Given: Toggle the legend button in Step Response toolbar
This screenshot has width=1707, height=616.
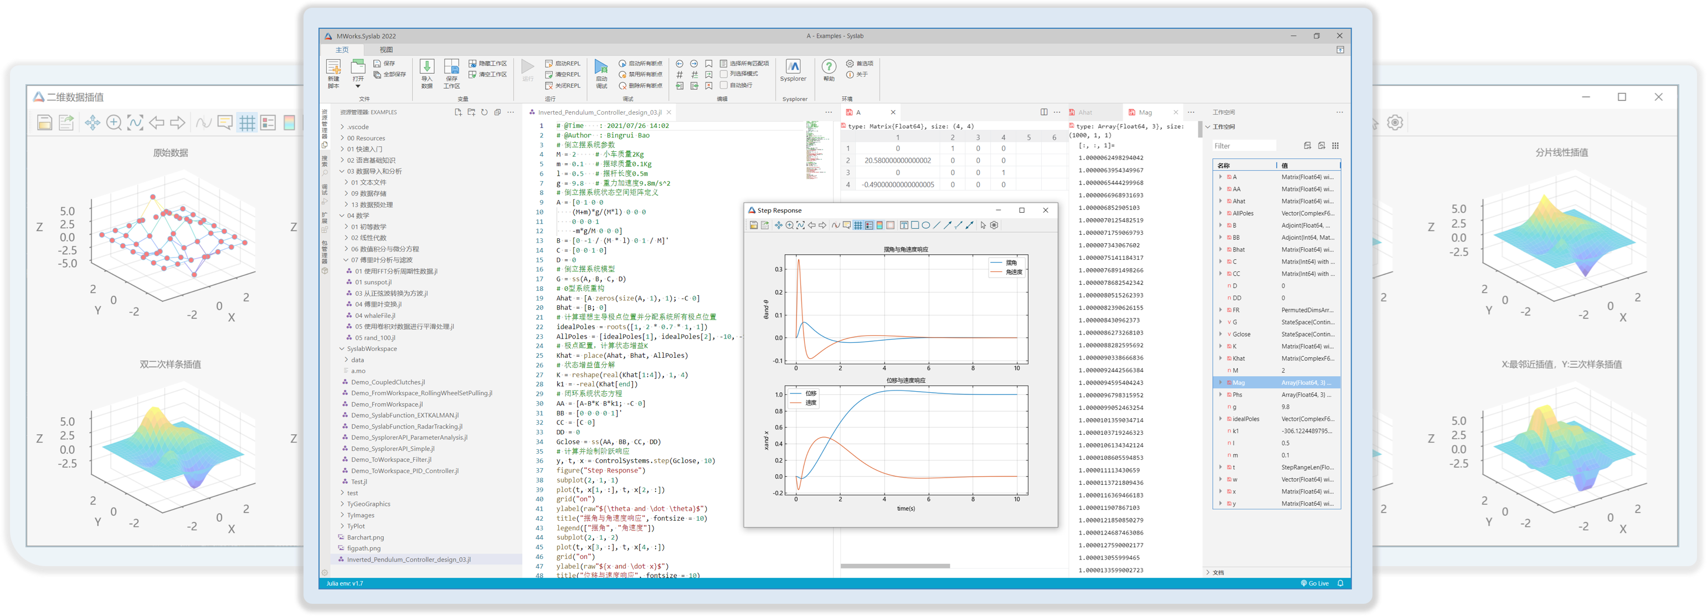Looking at the screenshot, I should 869,225.
